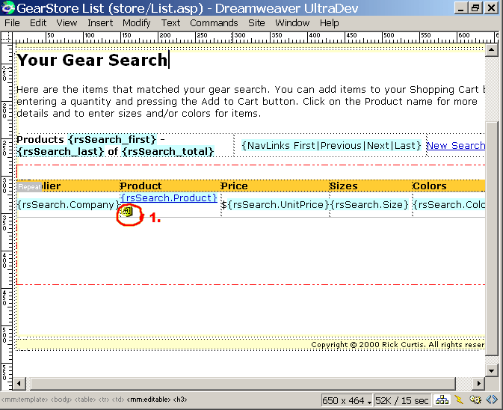503x410 pixels.
Task: Open the window size dropdown 650 x 464
Action: pyautogui.click(x=348, y=400)
